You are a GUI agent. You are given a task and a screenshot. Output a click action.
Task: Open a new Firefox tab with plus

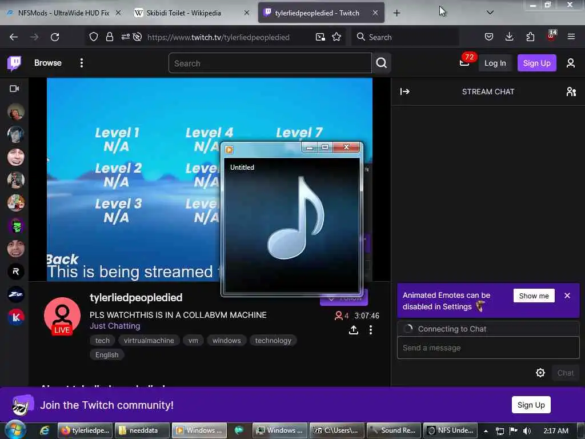coord(396,13)
